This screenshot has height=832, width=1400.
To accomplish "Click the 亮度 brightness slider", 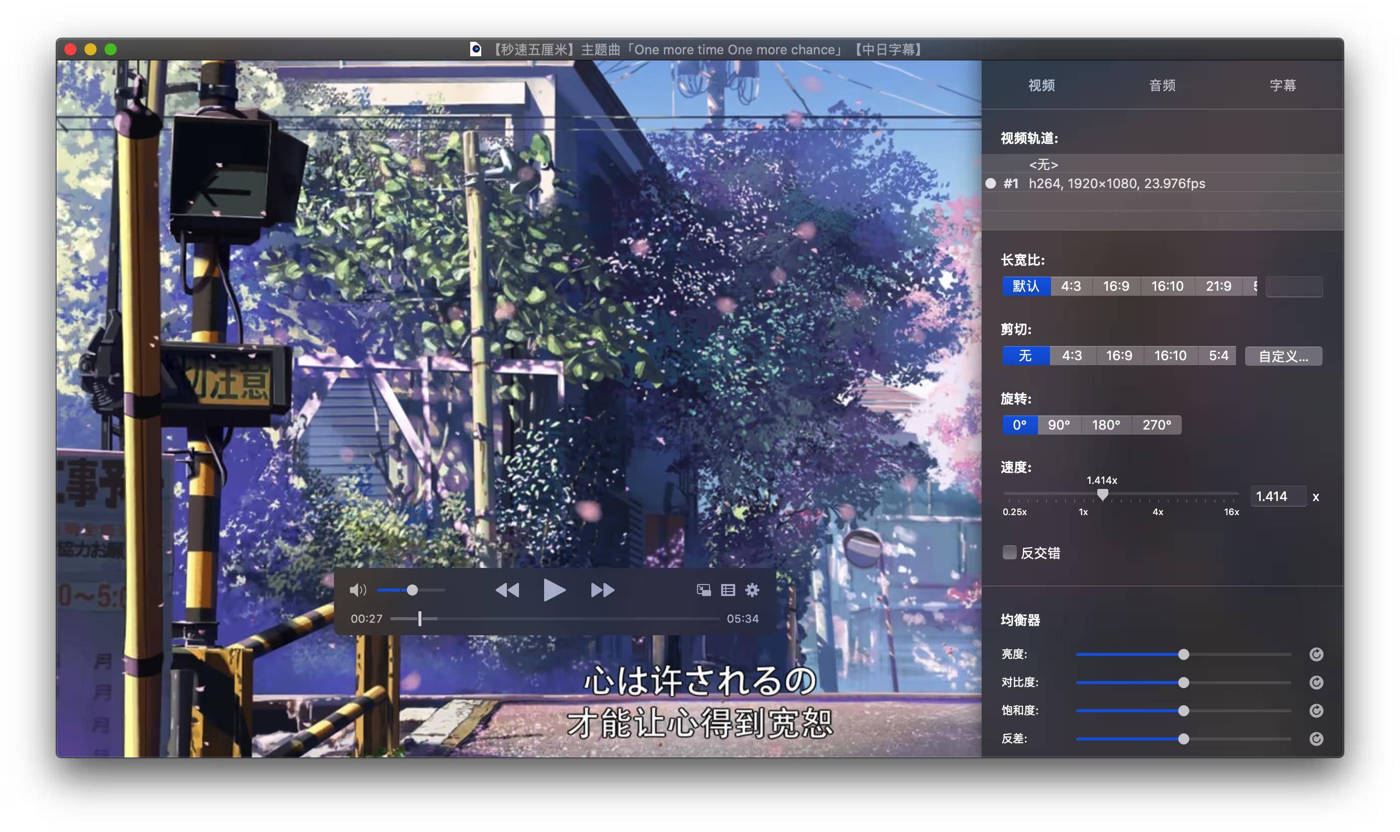I will pos(1183,654).
